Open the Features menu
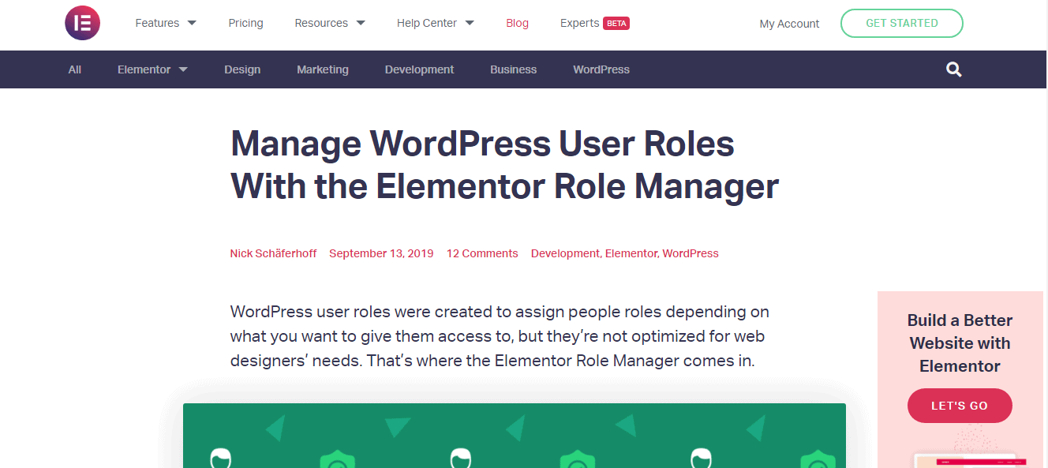Screen dimensions: 1048x468 pyautogui.click(x=157, y=23)
